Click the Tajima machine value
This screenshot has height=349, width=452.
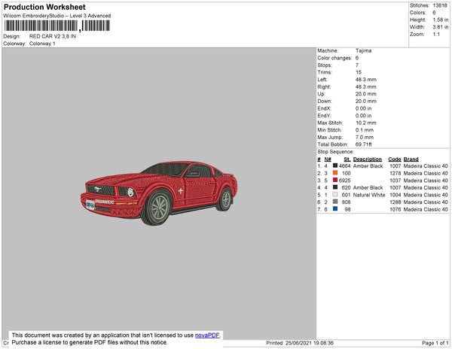pyautogui.click(x=363, y=51)
